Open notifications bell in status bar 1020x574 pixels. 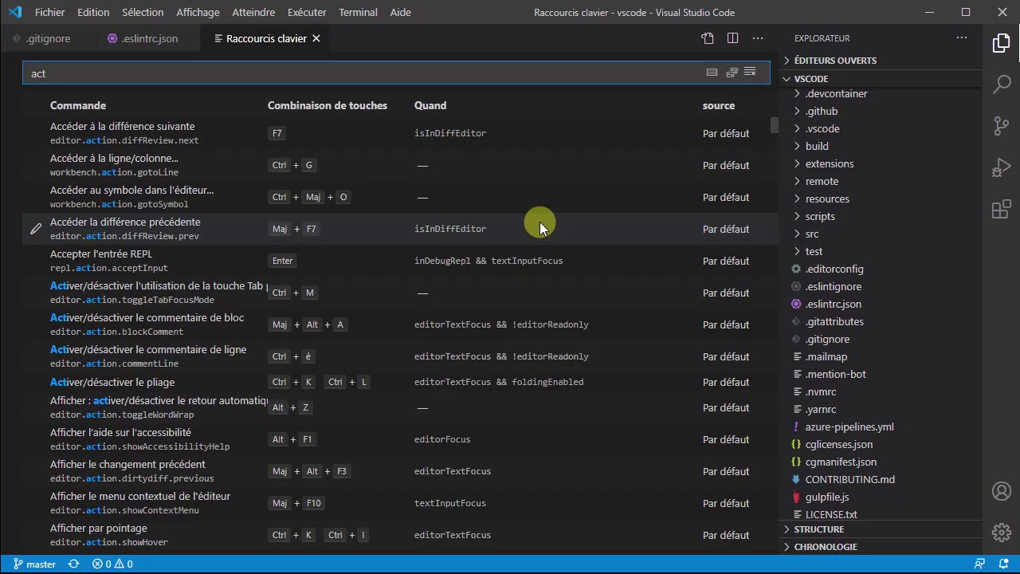(x=1002, y=564)
